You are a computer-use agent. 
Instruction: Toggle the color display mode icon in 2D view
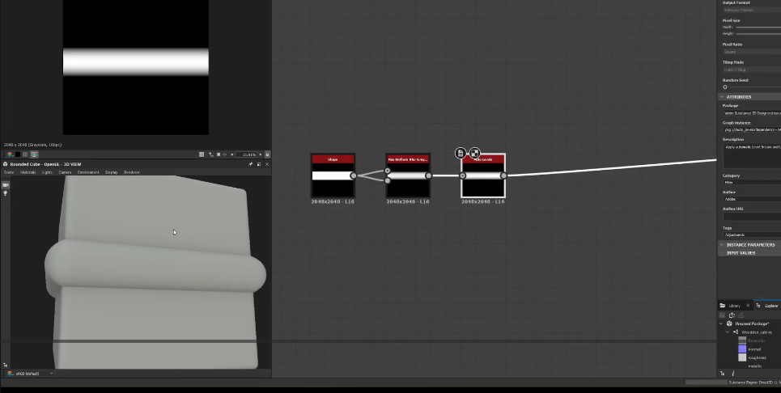[34, 154]
